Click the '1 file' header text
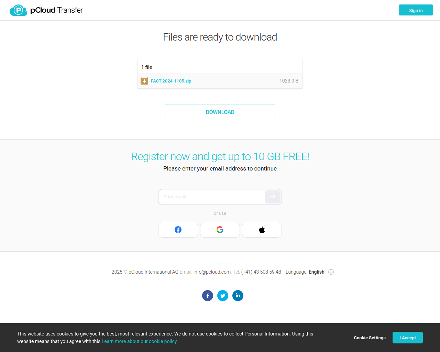Viewport: 440px width, 352px height. click(x=147, y=67)
